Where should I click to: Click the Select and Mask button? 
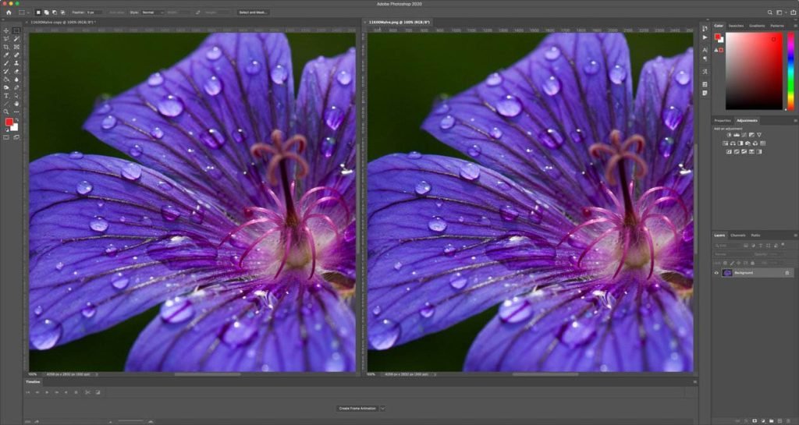pos(252,12)
